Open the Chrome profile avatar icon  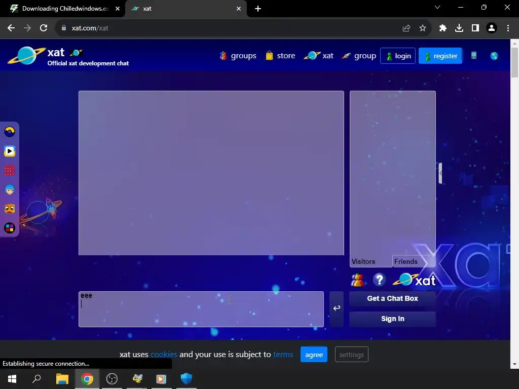point(492,28)
